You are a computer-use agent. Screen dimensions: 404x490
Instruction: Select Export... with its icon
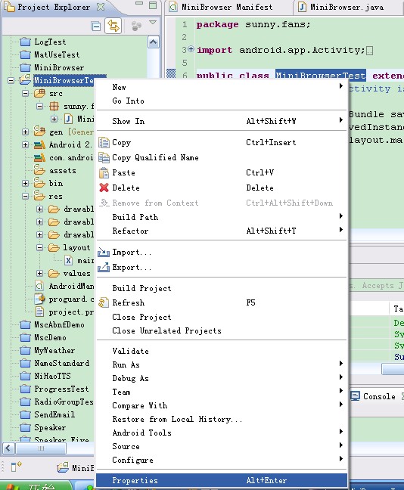tap(125, 267)
